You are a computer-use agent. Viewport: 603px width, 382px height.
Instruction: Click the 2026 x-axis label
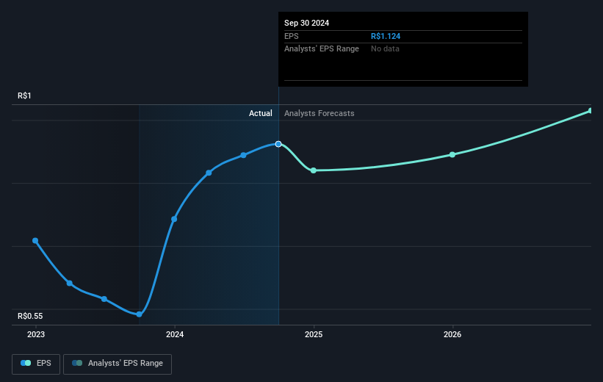[x=452, y=335]
